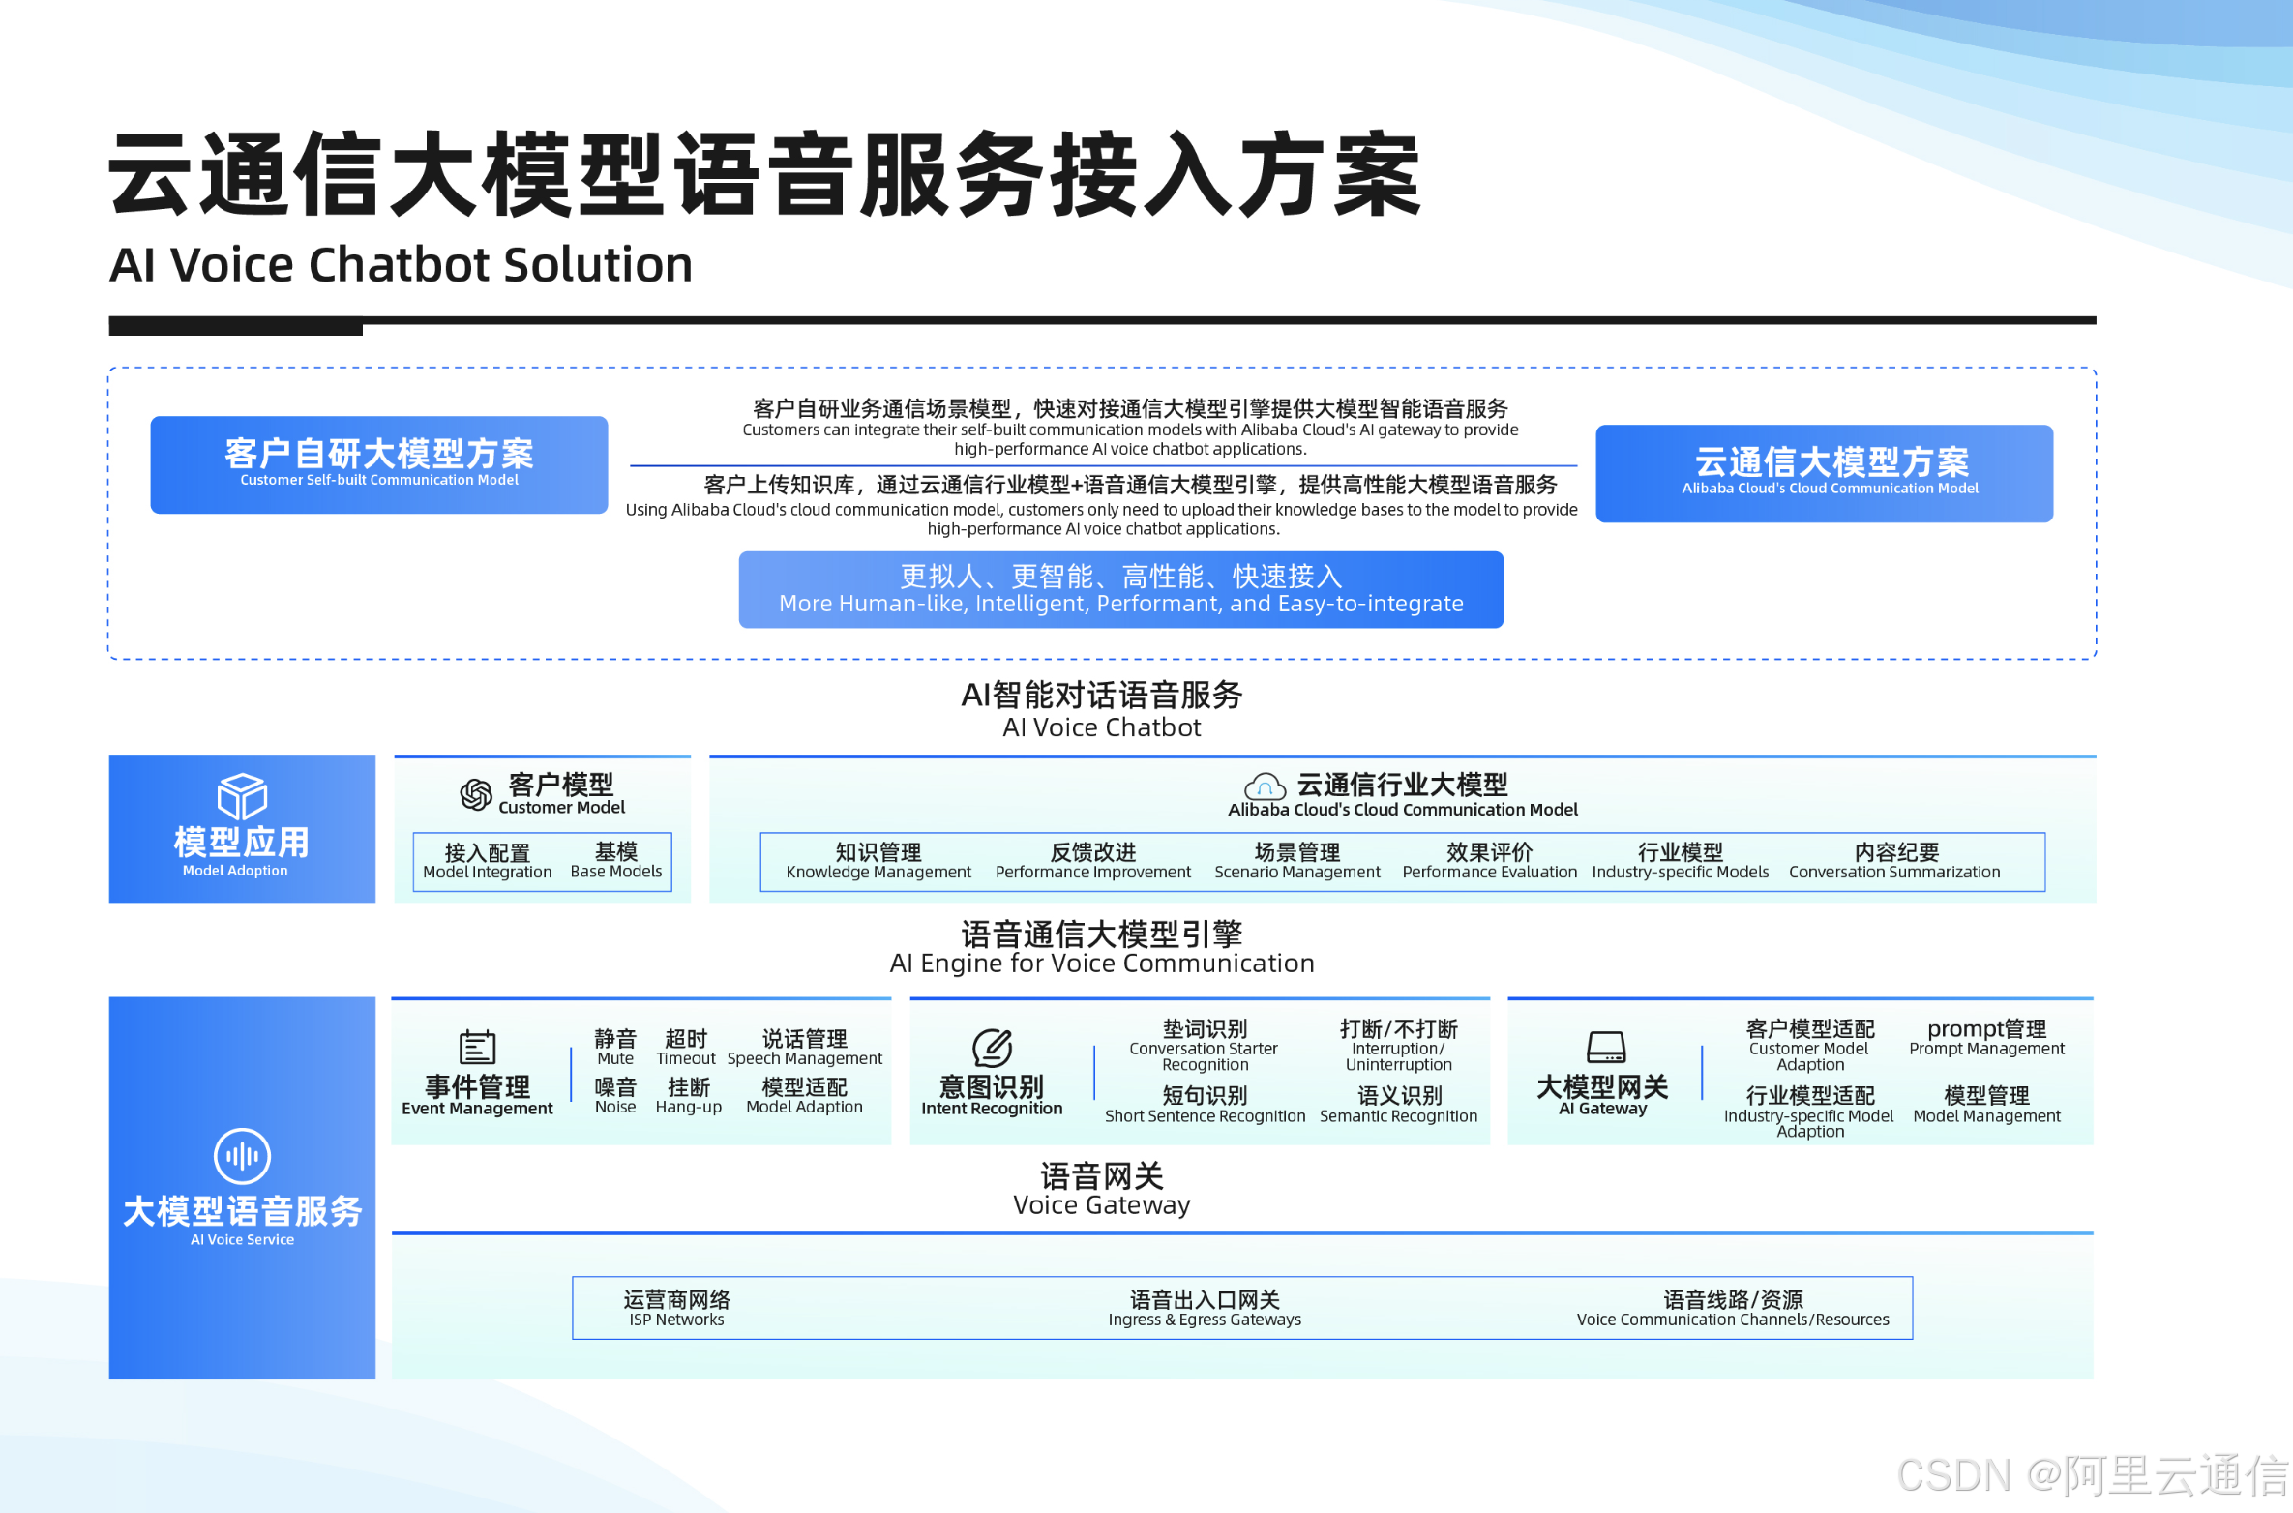Viewport: 2293px width, 1513px height.
Task: Click the 3D cube Model Adoption icon
Action: click(242, 797)
